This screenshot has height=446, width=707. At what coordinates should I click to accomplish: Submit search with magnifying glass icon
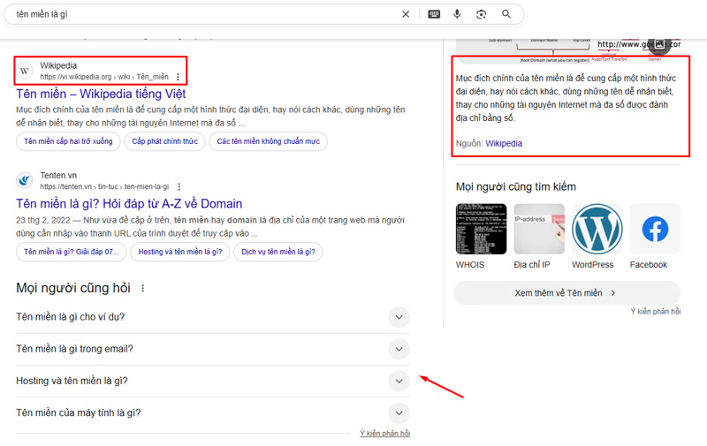(x=506, y=14)
